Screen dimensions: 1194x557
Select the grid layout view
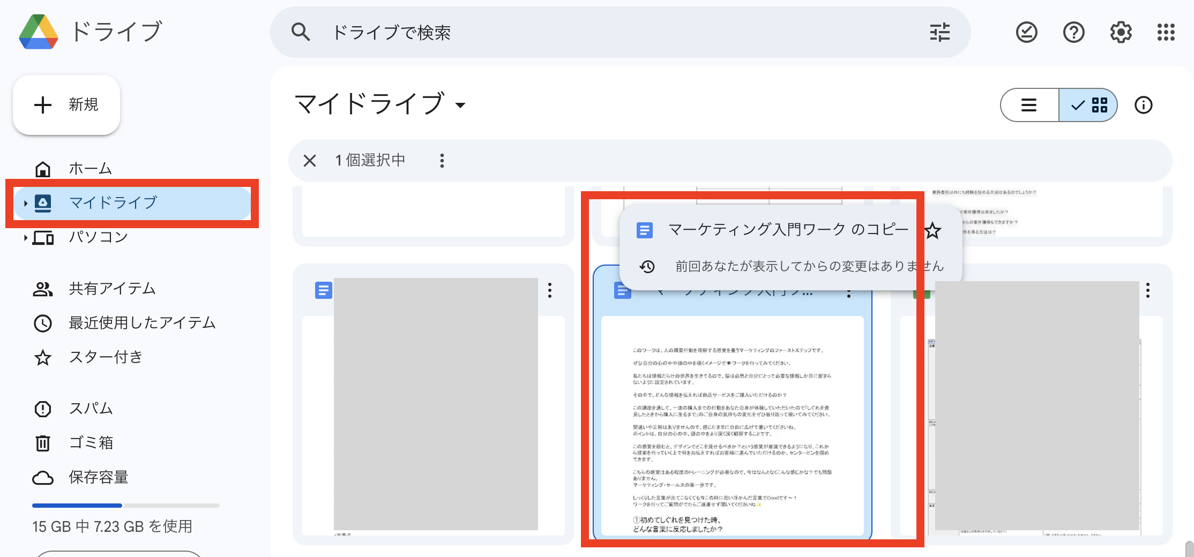[x=1089, y=105]
